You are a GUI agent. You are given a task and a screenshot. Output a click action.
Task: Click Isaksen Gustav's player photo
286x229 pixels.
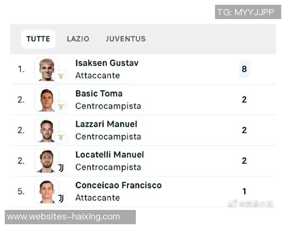click(x=47, y=69)
